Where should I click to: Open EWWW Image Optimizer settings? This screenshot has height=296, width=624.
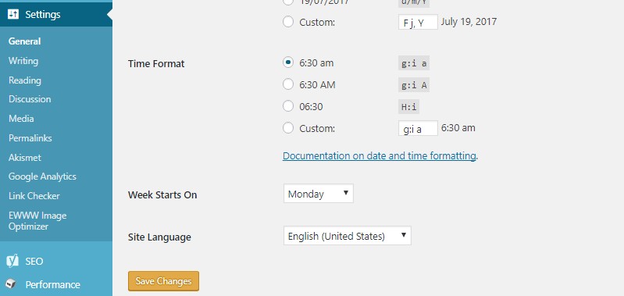pyautogui.click(x=37, y=221)
